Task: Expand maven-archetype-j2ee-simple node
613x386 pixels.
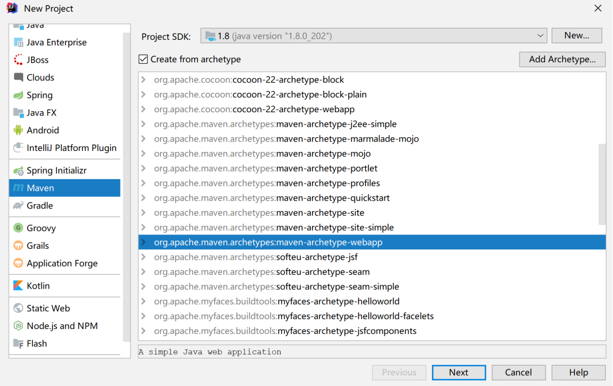Action: pos(143,124)
